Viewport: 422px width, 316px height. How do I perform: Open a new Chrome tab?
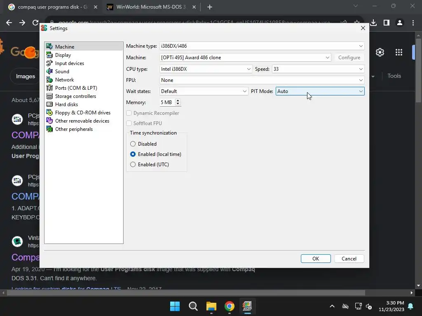(210, 7)
